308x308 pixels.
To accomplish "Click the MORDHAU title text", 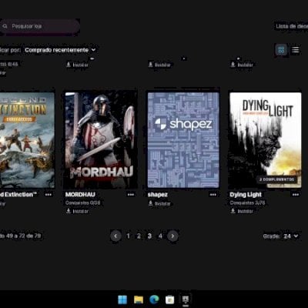I will (x=80, y=195).
